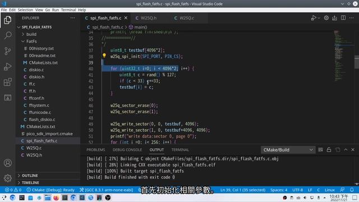This screenshot has width=359, height=202.
Task: Open Explorer Views and More Actions ellipsis
Action: (72, 18)
